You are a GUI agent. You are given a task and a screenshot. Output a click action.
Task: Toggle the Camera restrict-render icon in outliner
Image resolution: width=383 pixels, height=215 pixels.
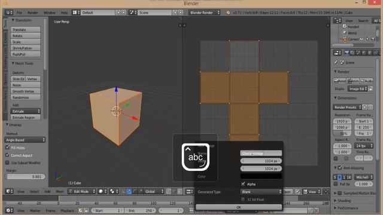tap(373, 39)
